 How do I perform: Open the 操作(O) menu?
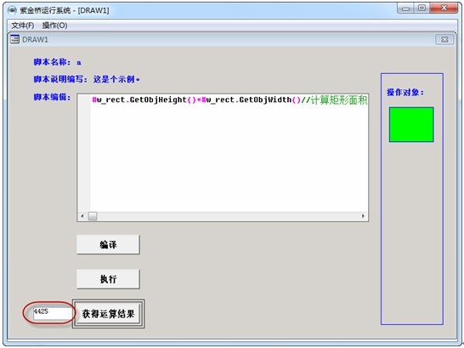click(x=54, y=26)
